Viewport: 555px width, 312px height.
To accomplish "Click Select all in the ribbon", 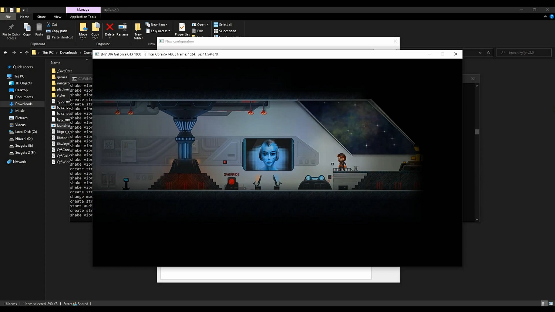I will click(223, 25).
